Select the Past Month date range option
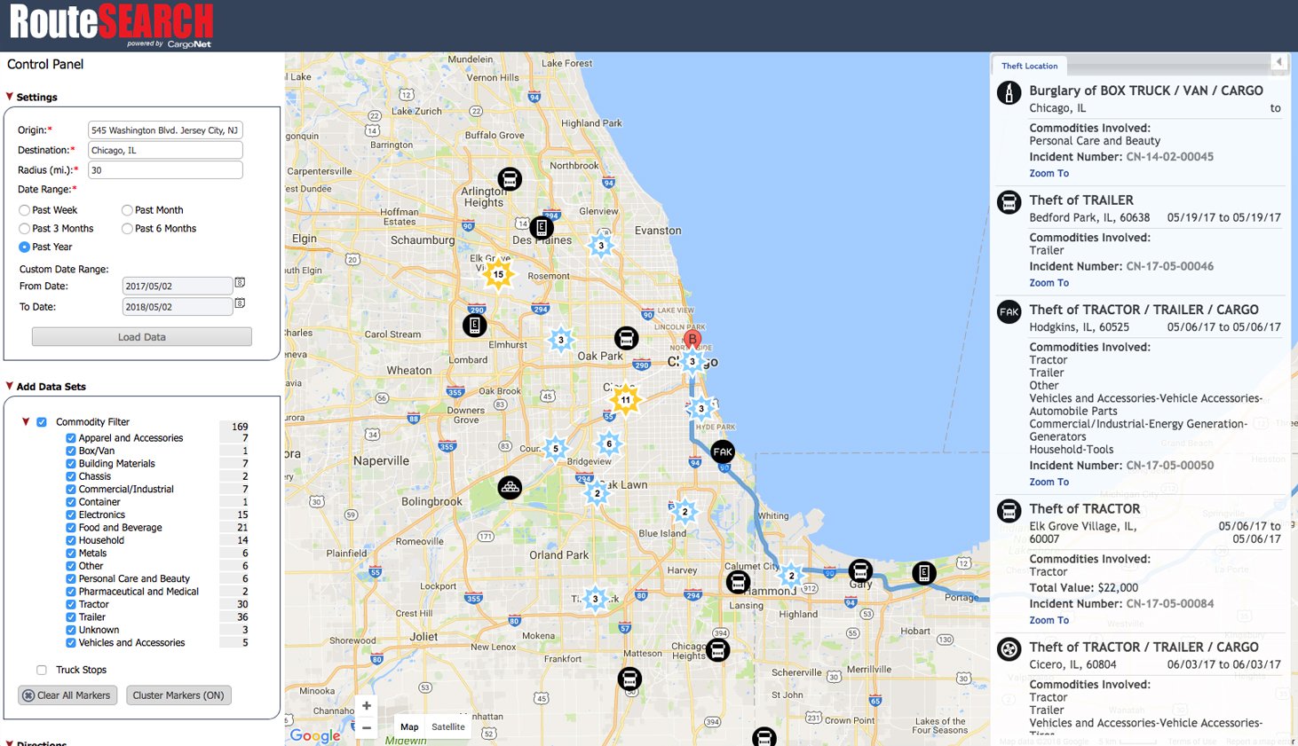1298x746 pixels. (x=127, y=209)
